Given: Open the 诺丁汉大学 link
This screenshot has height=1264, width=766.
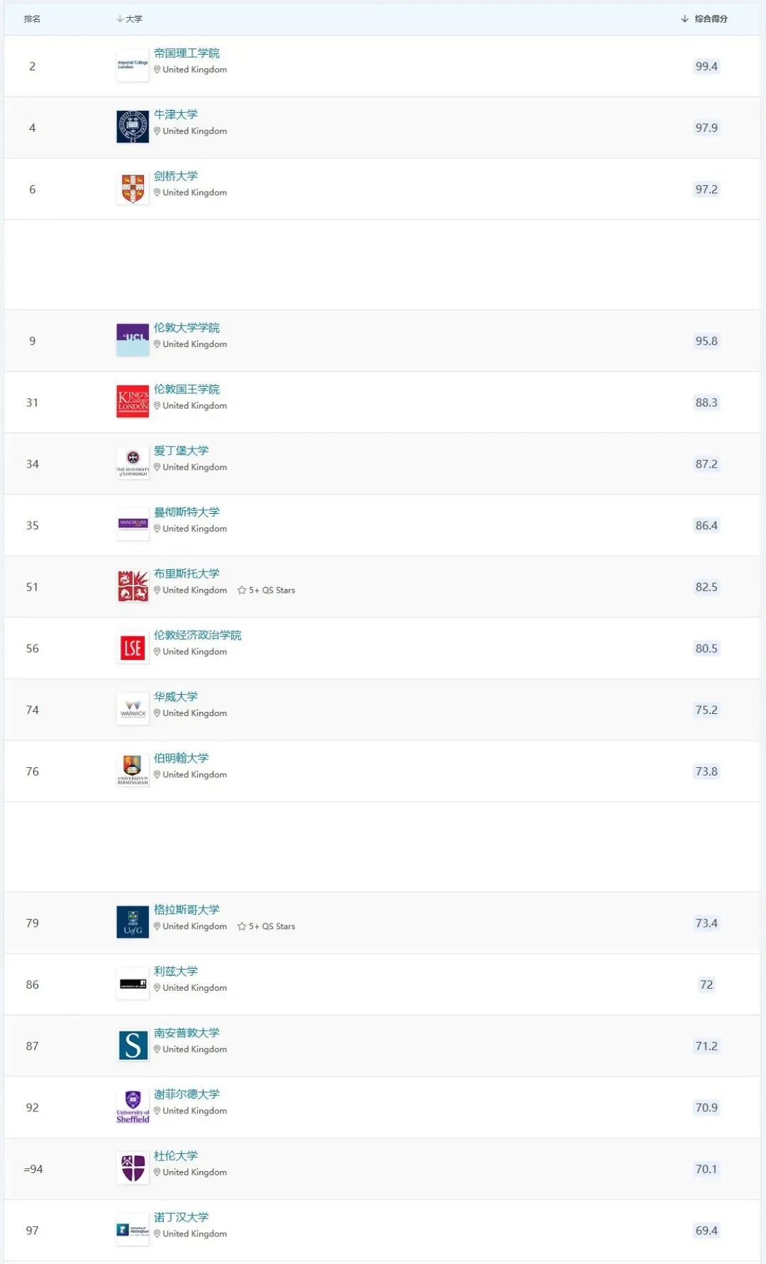Looking at the screenshot, I should [x=181, y=1217].
